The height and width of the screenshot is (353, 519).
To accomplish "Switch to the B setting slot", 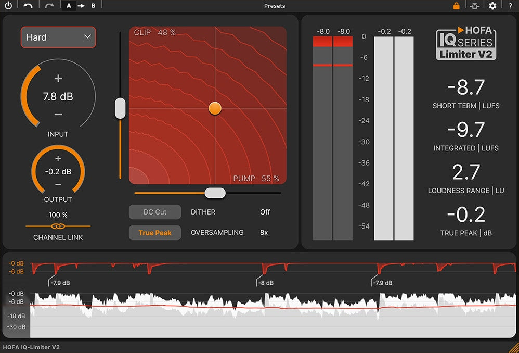I will pyautogui.click(x=93, y=6).
